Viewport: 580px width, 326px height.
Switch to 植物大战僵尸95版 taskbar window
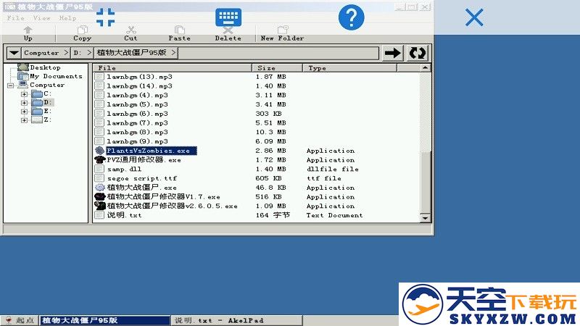(104, 320)
